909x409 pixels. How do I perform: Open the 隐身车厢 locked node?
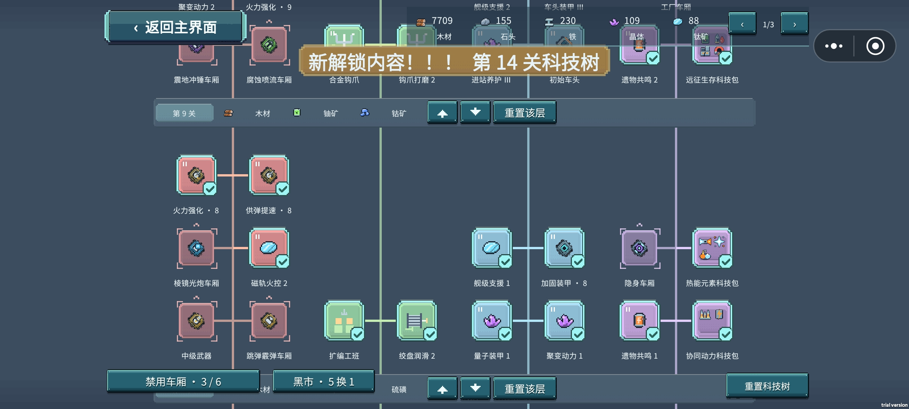[639, 248]
